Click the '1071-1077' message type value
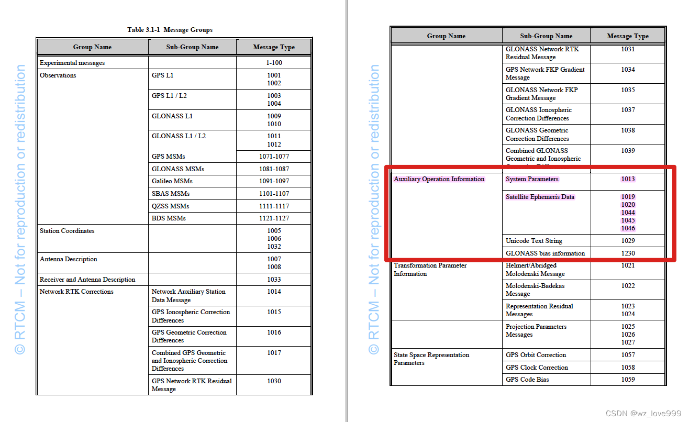689x422 pixels. pos(274,157)
